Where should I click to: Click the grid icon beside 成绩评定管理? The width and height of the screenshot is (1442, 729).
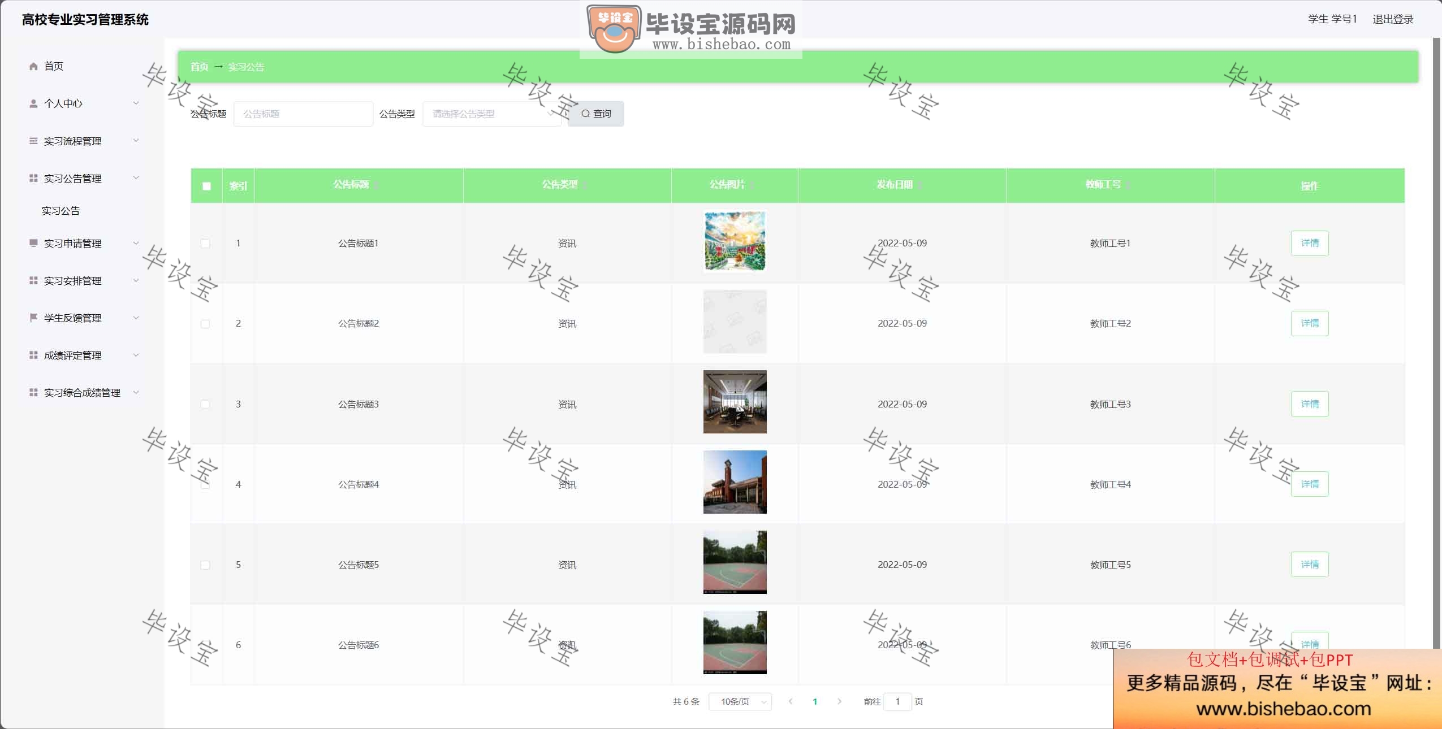click(x=33, y=355)
